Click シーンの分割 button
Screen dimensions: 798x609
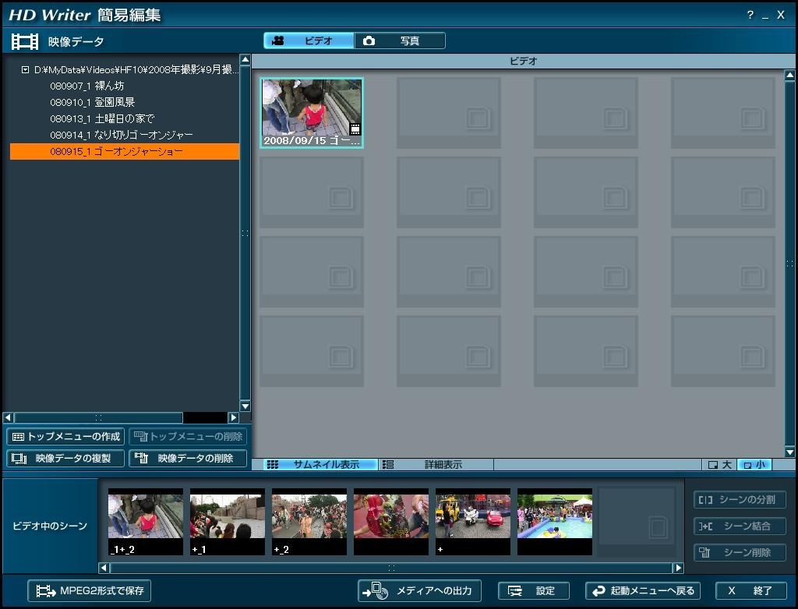click(740, 500)
